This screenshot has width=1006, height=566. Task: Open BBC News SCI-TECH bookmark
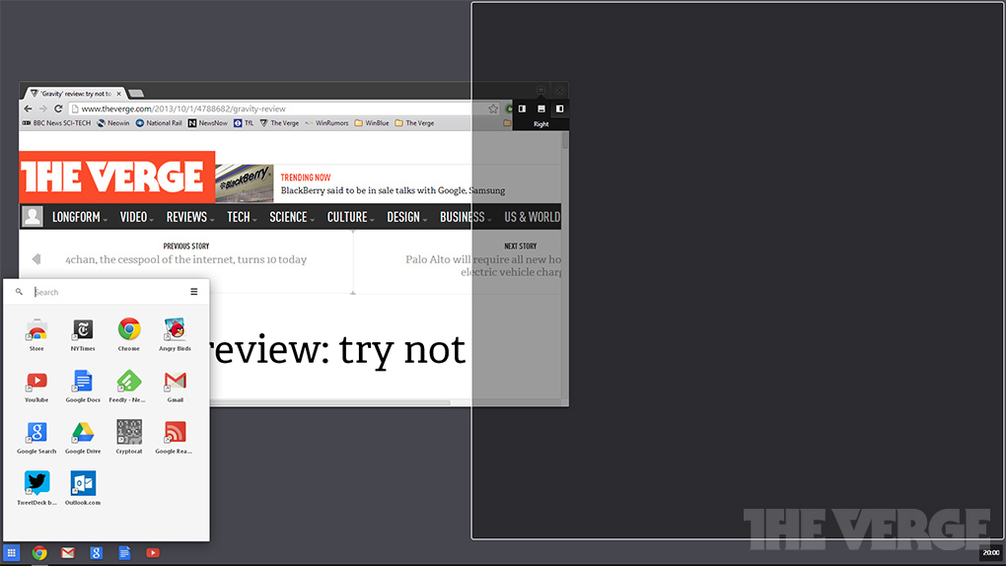pyautogui.click(x=56, y=123)
